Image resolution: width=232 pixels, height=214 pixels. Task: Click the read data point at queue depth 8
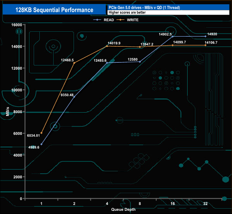click(140, 62)
